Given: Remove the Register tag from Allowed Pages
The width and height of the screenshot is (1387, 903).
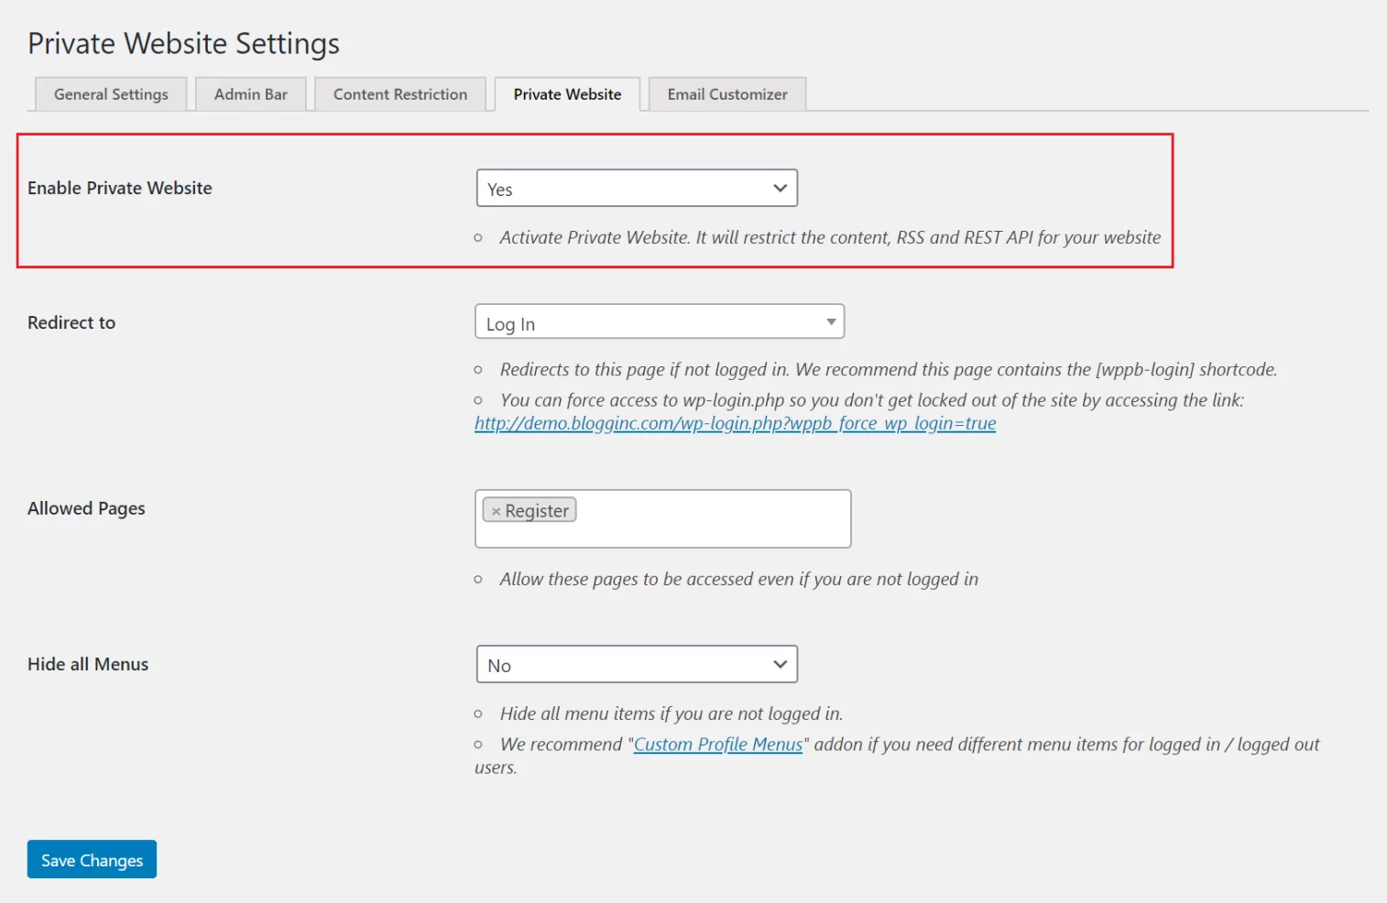Looking at the screenshot, I should coord(496,511).
